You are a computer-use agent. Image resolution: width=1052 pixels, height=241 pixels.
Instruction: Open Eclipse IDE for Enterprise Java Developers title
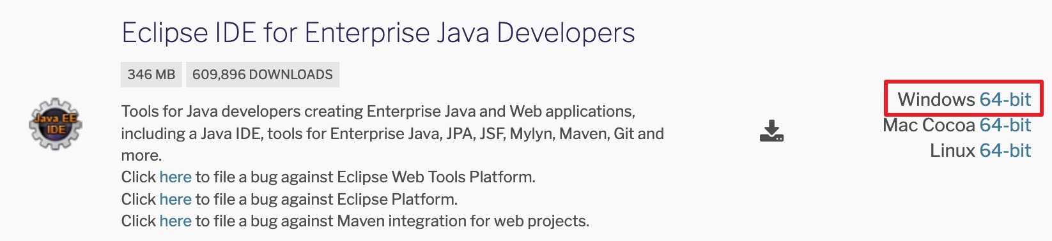click(378, 33)
